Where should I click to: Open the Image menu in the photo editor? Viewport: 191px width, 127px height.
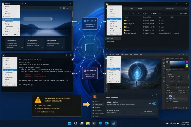[117, 55]
